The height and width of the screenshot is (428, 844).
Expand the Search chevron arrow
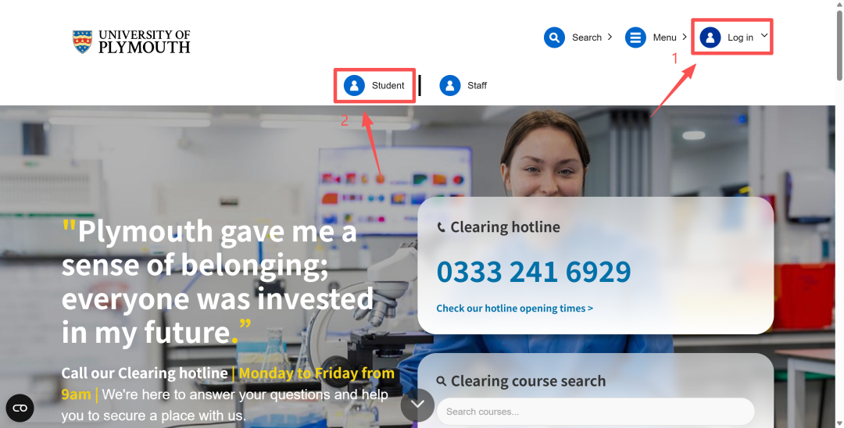[610, 37]
